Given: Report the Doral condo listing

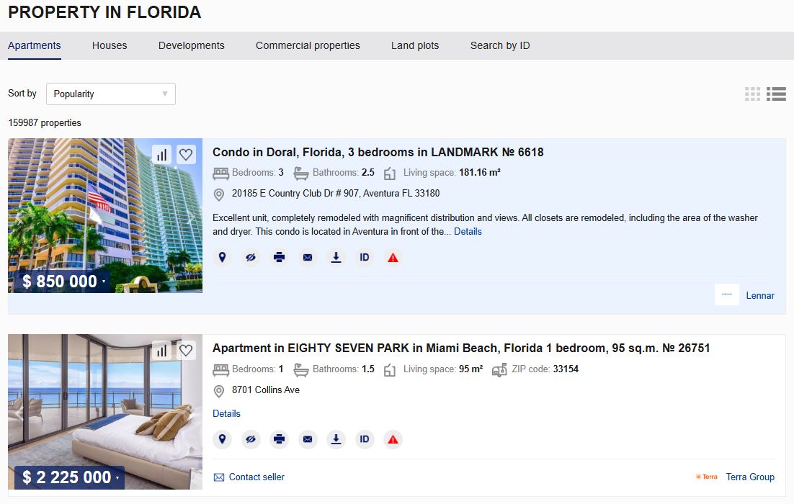Looking at the screenshot, I should tap(393, 258).
